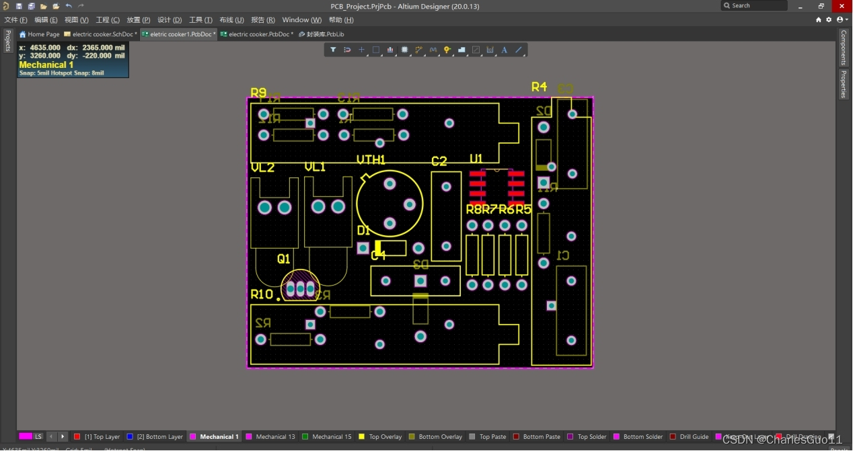Click the Open folder icon

(43, 6)
